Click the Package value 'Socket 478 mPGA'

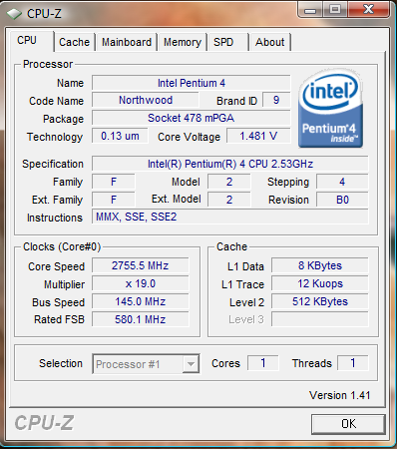[192, 118]
